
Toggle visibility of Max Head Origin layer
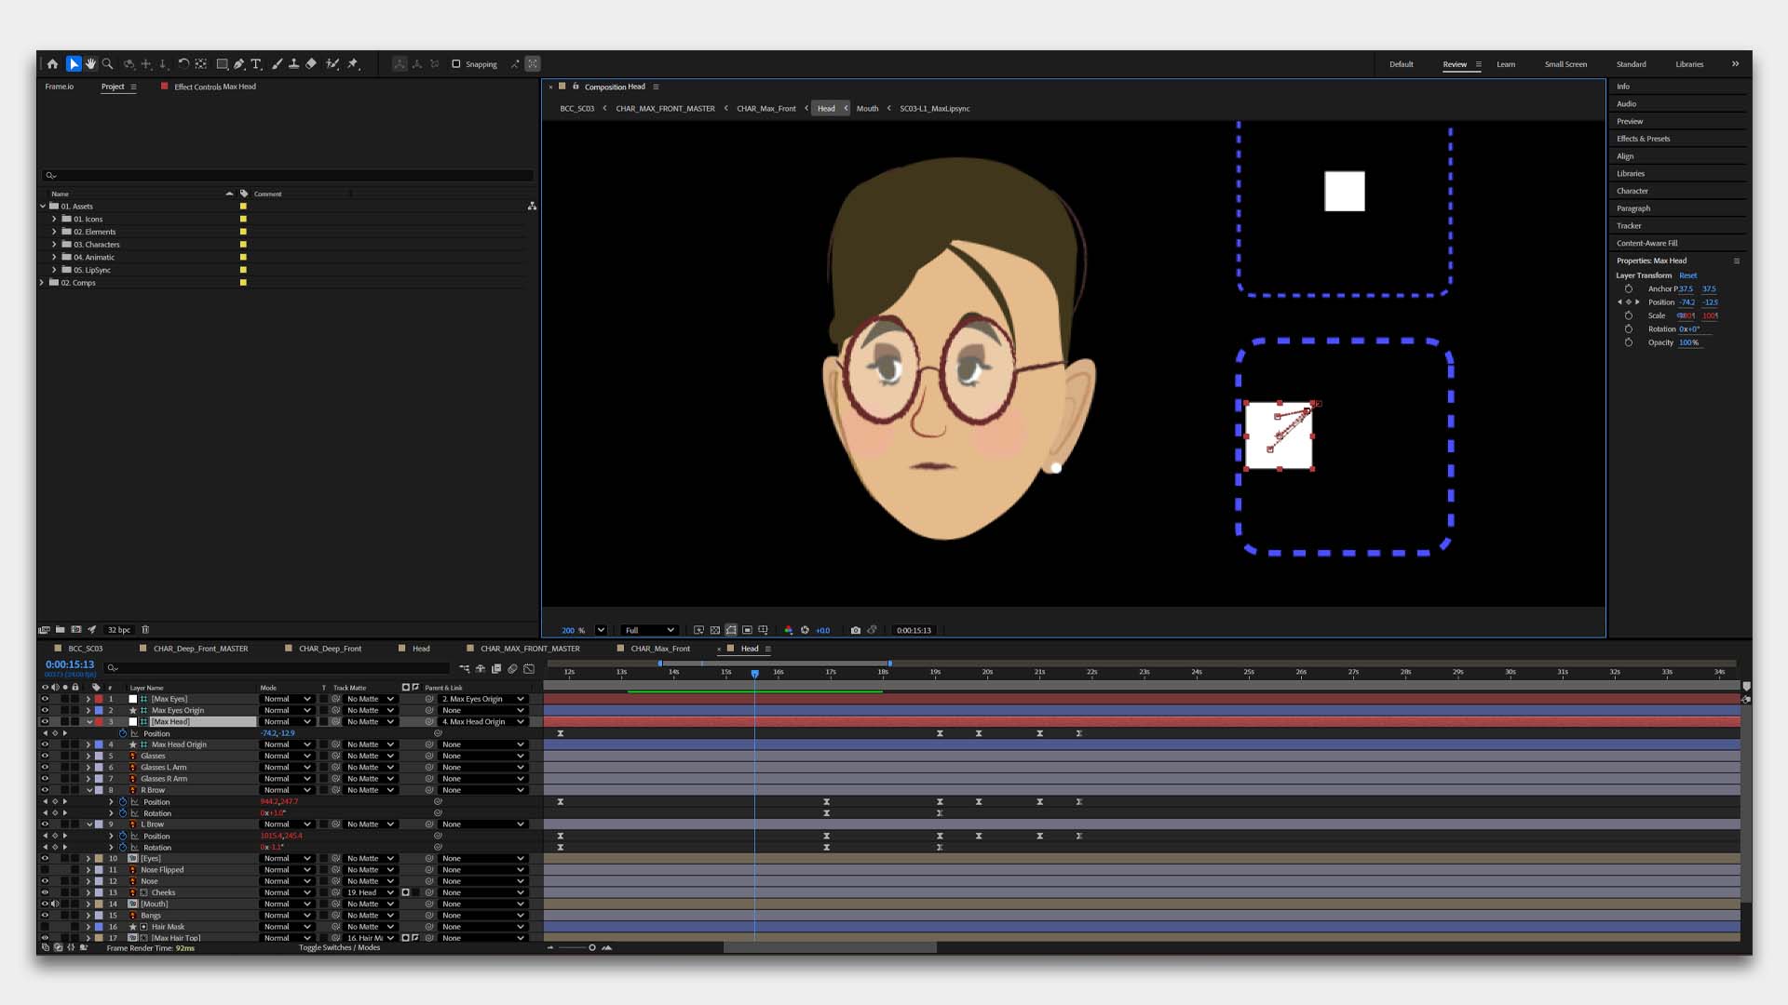(45, 744)
